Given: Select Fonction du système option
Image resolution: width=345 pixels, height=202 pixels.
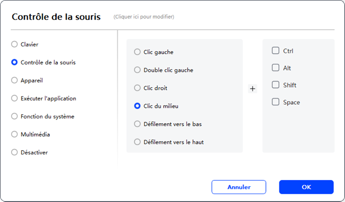Looking at the screenshot, I should [14, 116].
